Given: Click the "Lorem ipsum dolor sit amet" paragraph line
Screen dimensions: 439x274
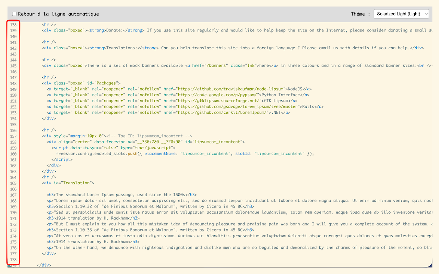Looking at the screenshot, I should (x=239, y=200).
